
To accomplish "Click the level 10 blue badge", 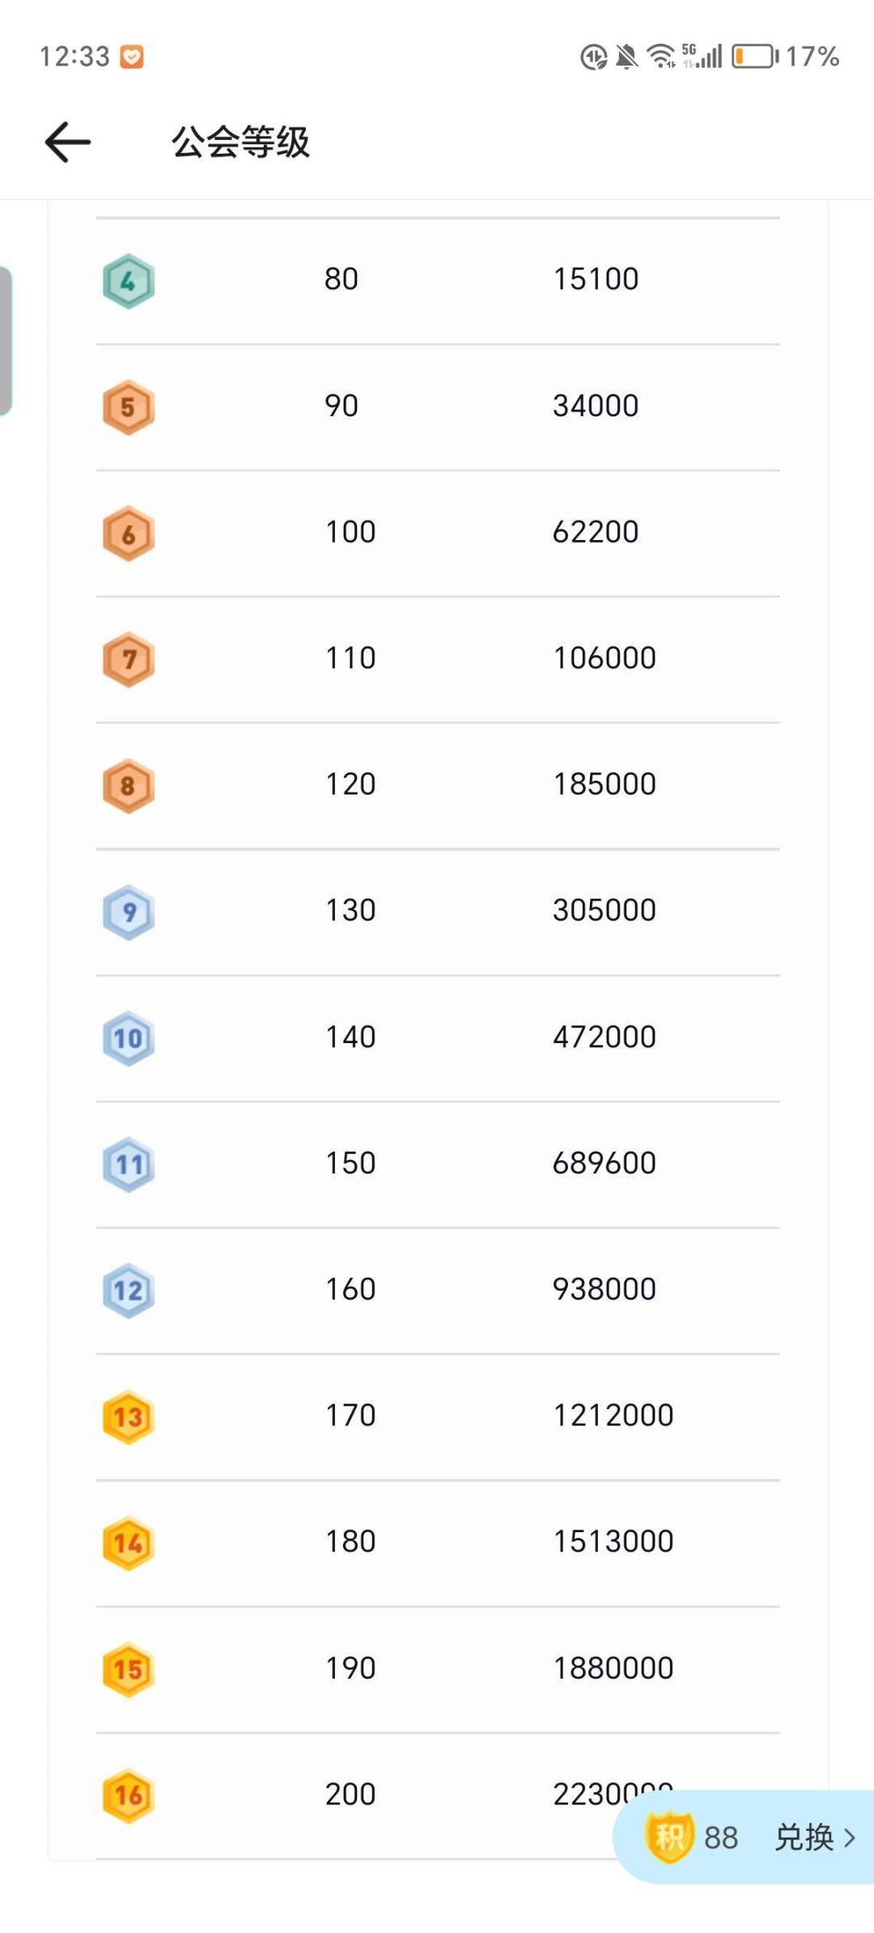I will 128,1038.
